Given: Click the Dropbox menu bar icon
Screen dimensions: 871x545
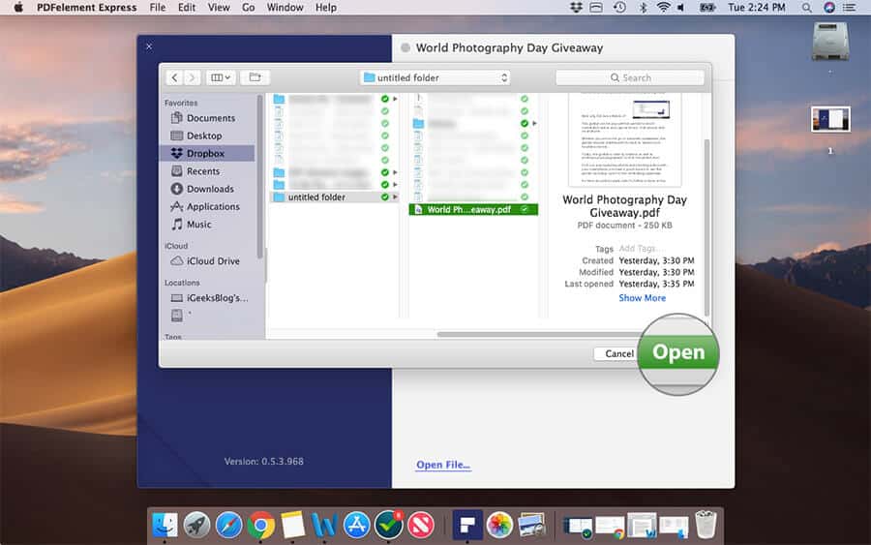Looking at the screenshot, I should 576,7.
